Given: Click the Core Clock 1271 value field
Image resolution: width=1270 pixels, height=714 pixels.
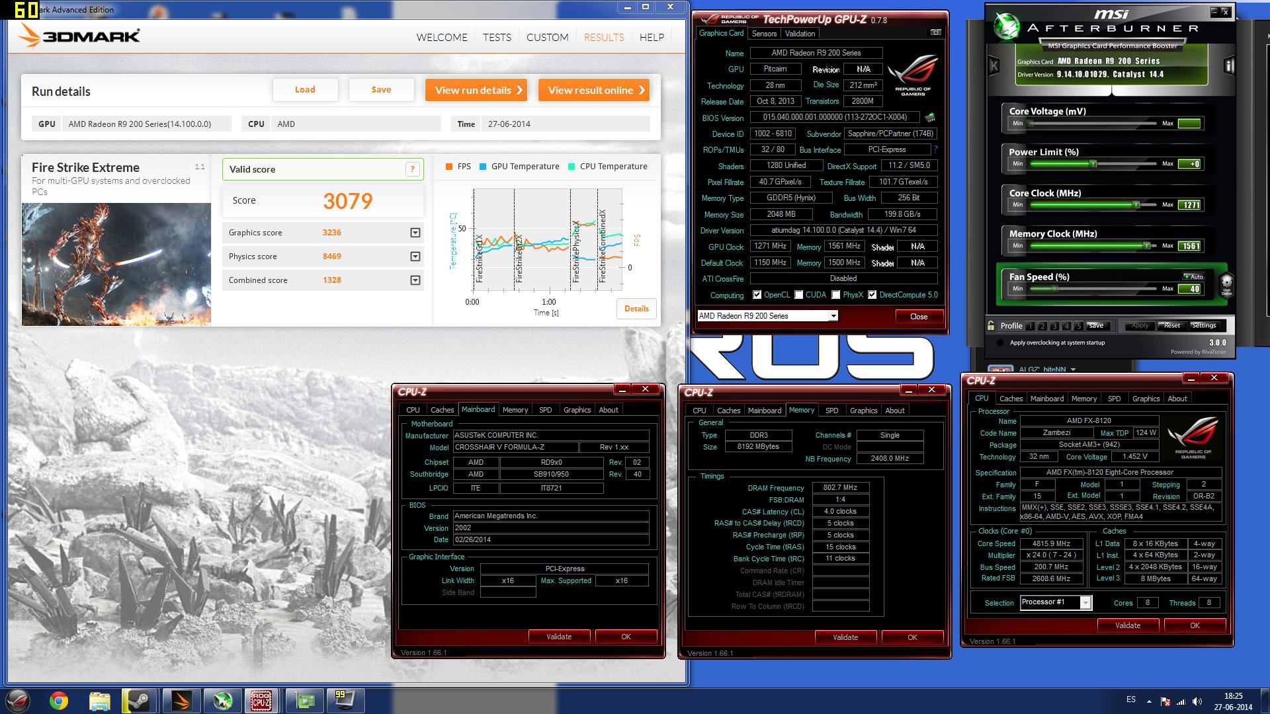Looking at the screenshot, I should coord(1191,205).
